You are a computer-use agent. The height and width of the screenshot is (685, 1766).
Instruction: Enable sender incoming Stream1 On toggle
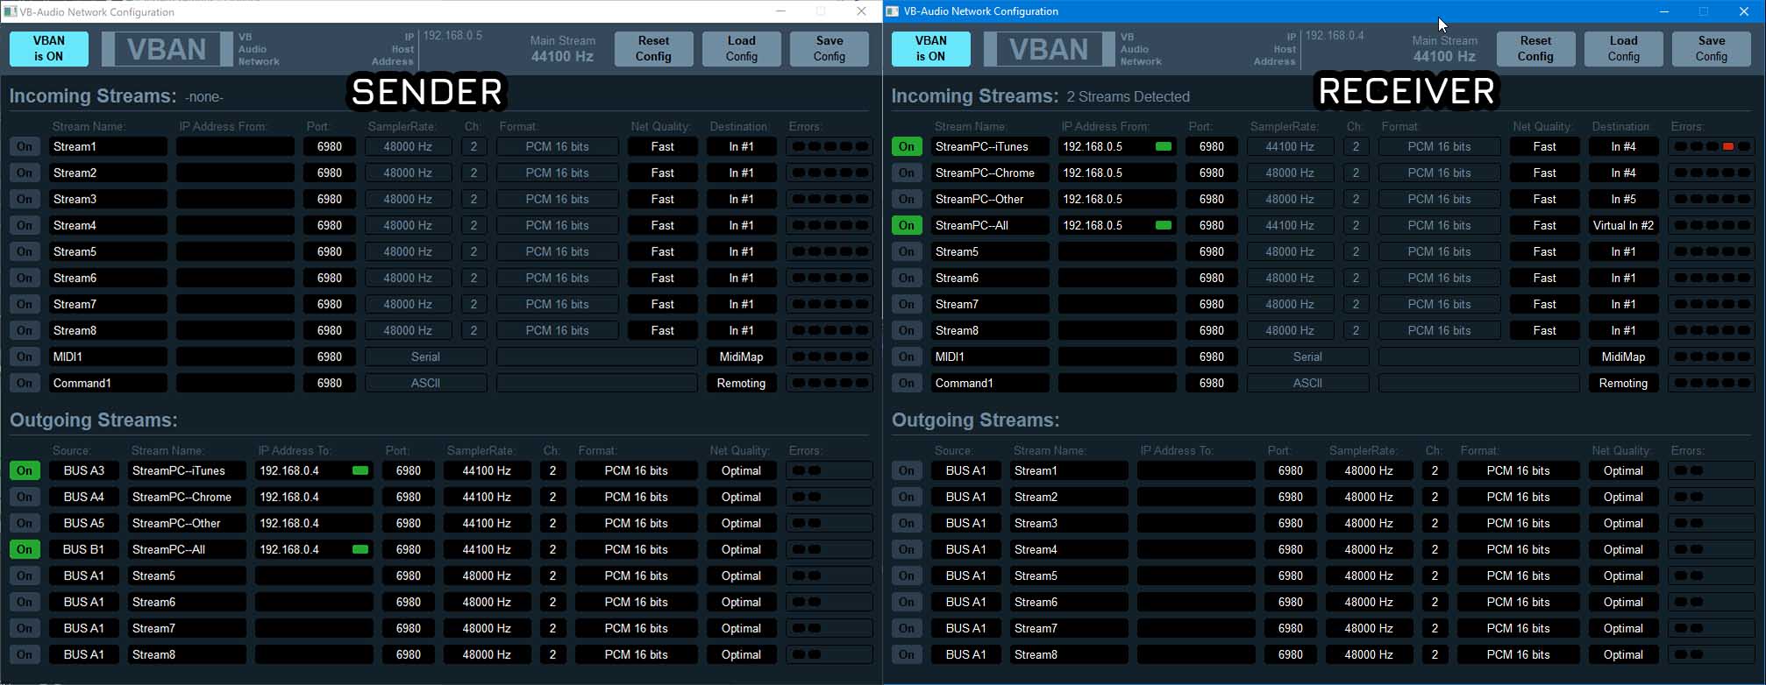25,146
